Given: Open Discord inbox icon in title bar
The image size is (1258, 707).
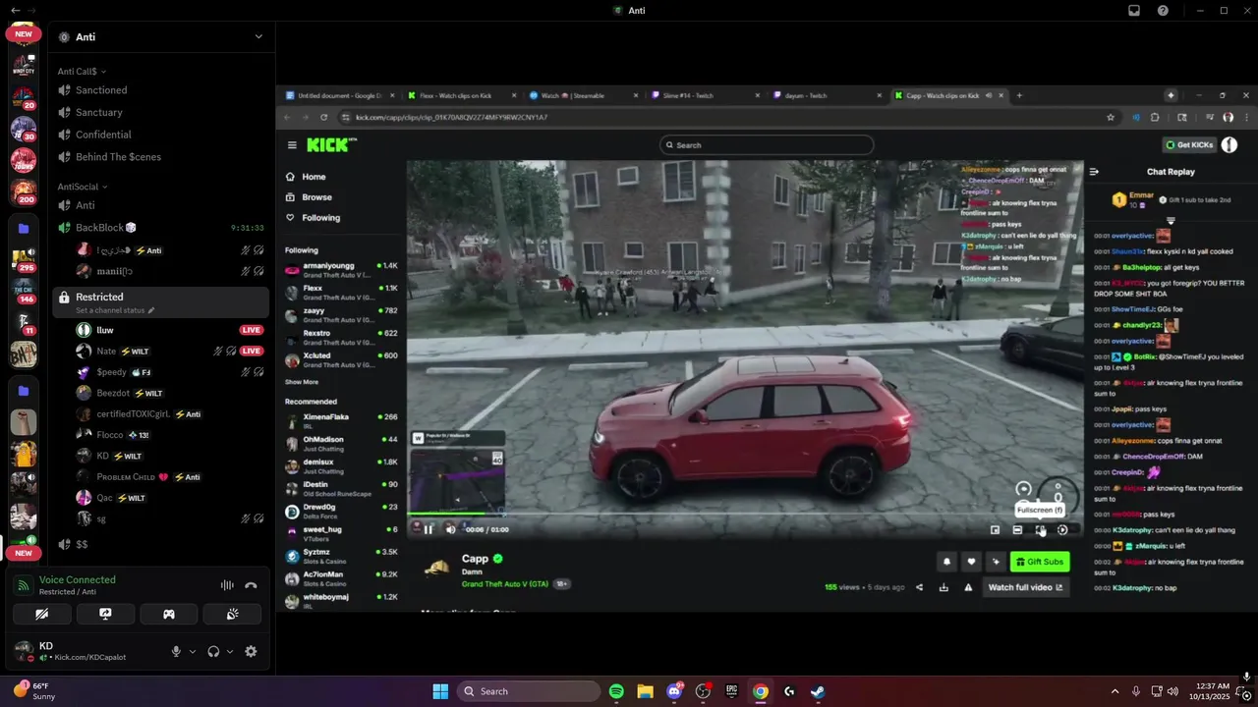Looking at the screenshot, I should pos(1134,11).
